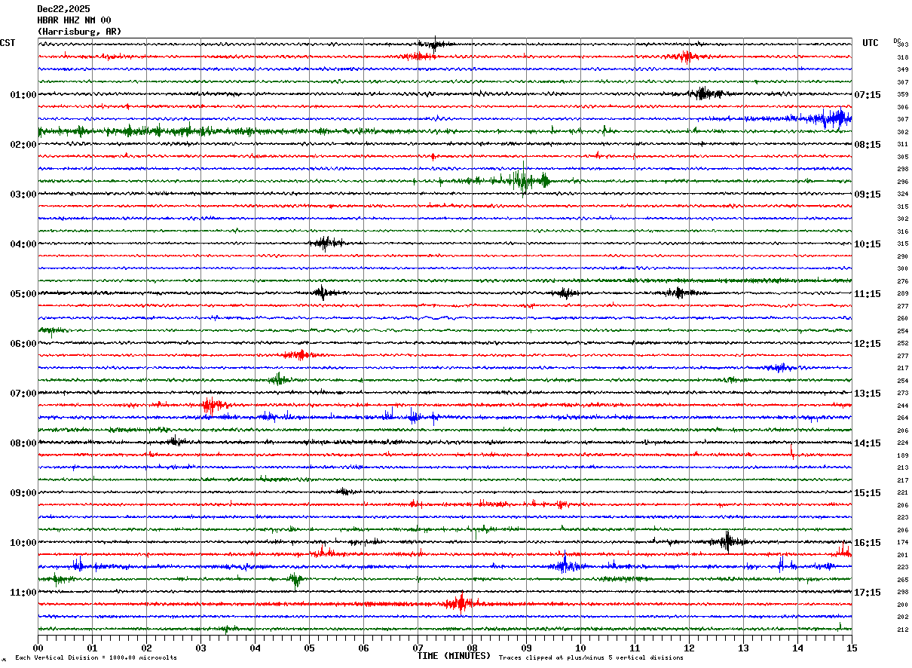Select the "03:00" CST row label
912x668 pixels.
tap(23, 195)
